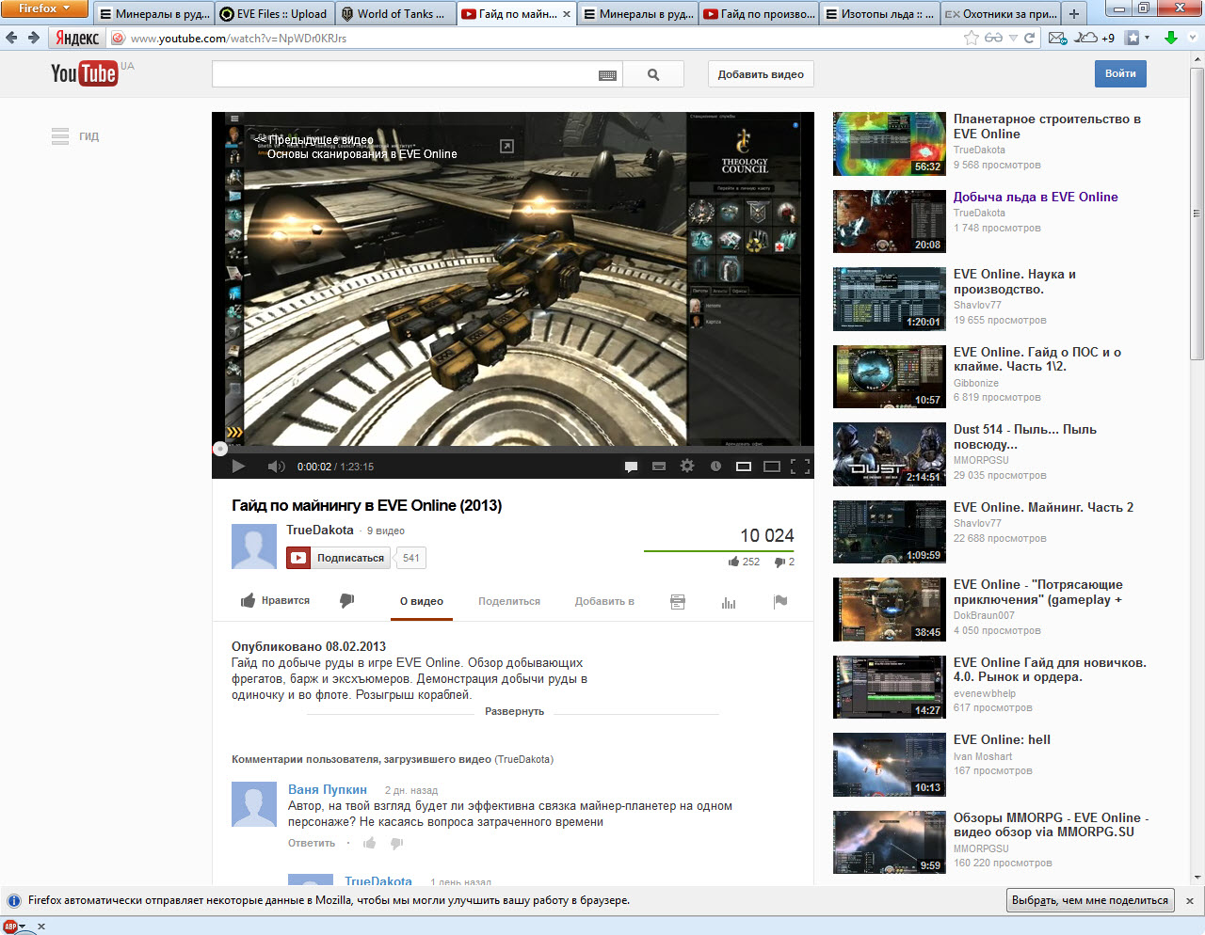Open the mail envelope toolbar icon

[1057, 38]
